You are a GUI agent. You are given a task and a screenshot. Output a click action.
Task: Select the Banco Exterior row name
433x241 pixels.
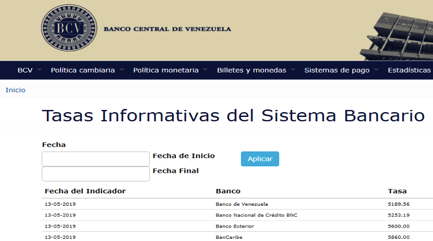(x=235, y=226)
